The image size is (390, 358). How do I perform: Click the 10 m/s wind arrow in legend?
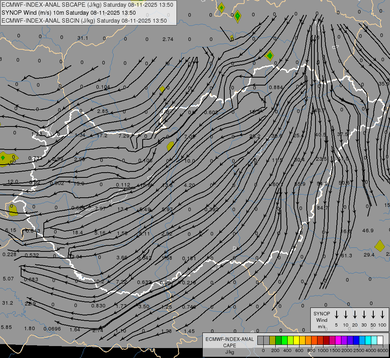click(x=346, y=315)
